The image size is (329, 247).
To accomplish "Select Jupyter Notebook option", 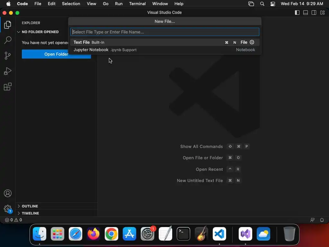I will [165, 50].
